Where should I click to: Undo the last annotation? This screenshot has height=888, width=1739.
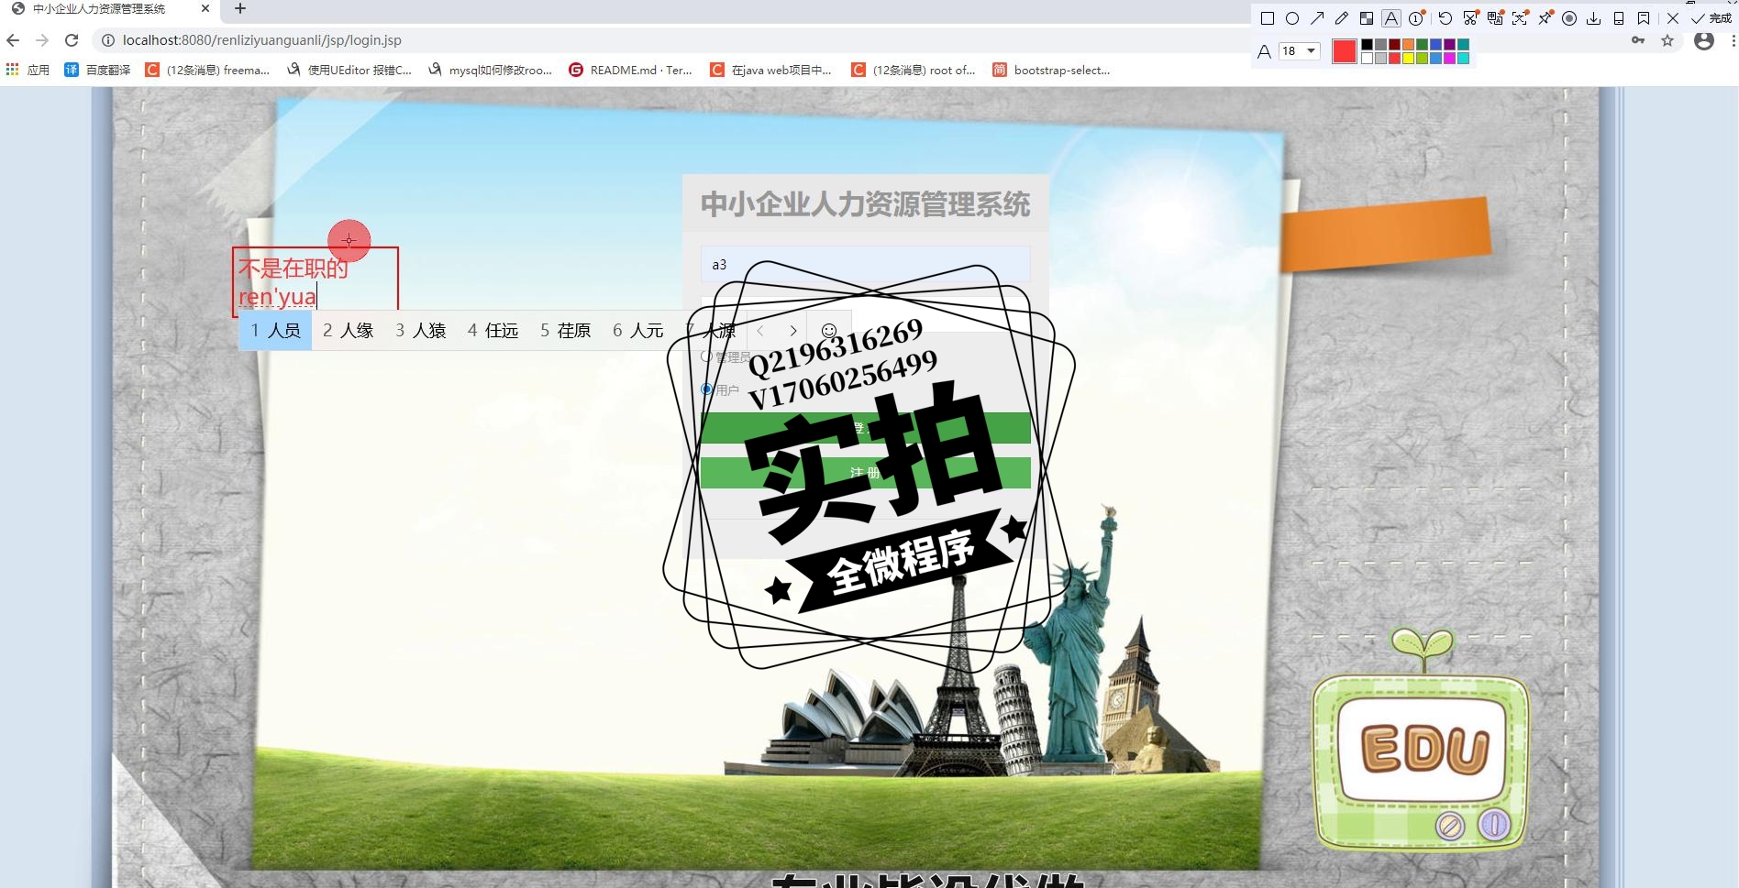(x=1445, y=18)
